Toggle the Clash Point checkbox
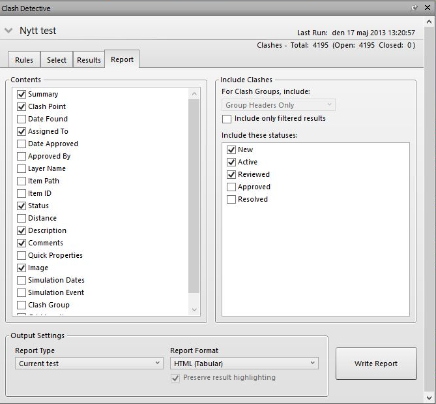 pos(22,106)
